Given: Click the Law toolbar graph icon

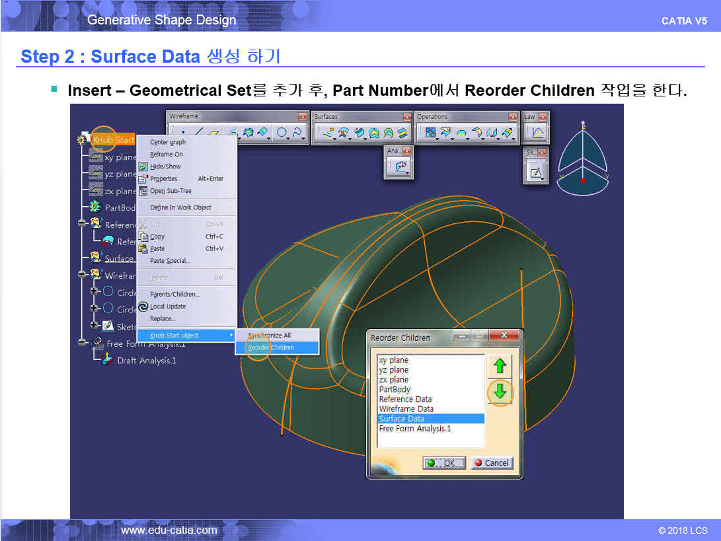Looking at the screenshot, I should click(x=537, y=133).
